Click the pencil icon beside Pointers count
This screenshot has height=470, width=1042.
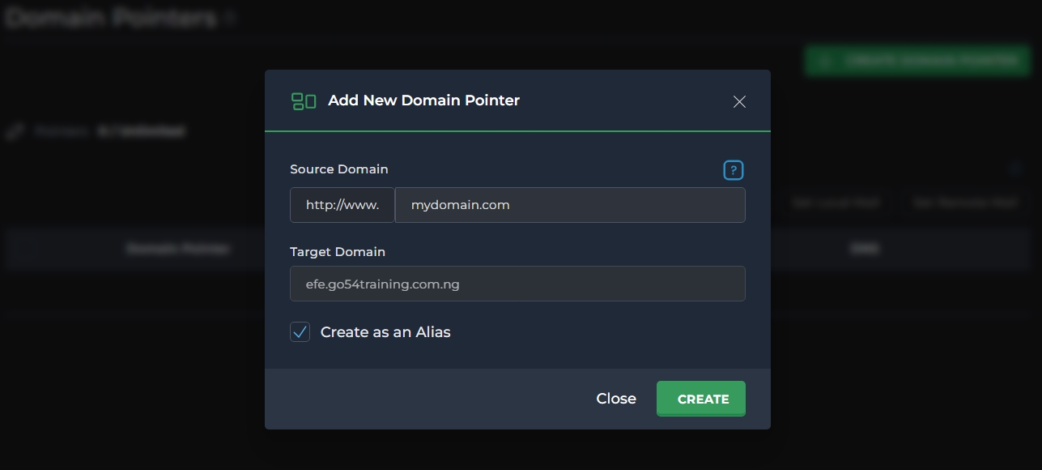15,131
